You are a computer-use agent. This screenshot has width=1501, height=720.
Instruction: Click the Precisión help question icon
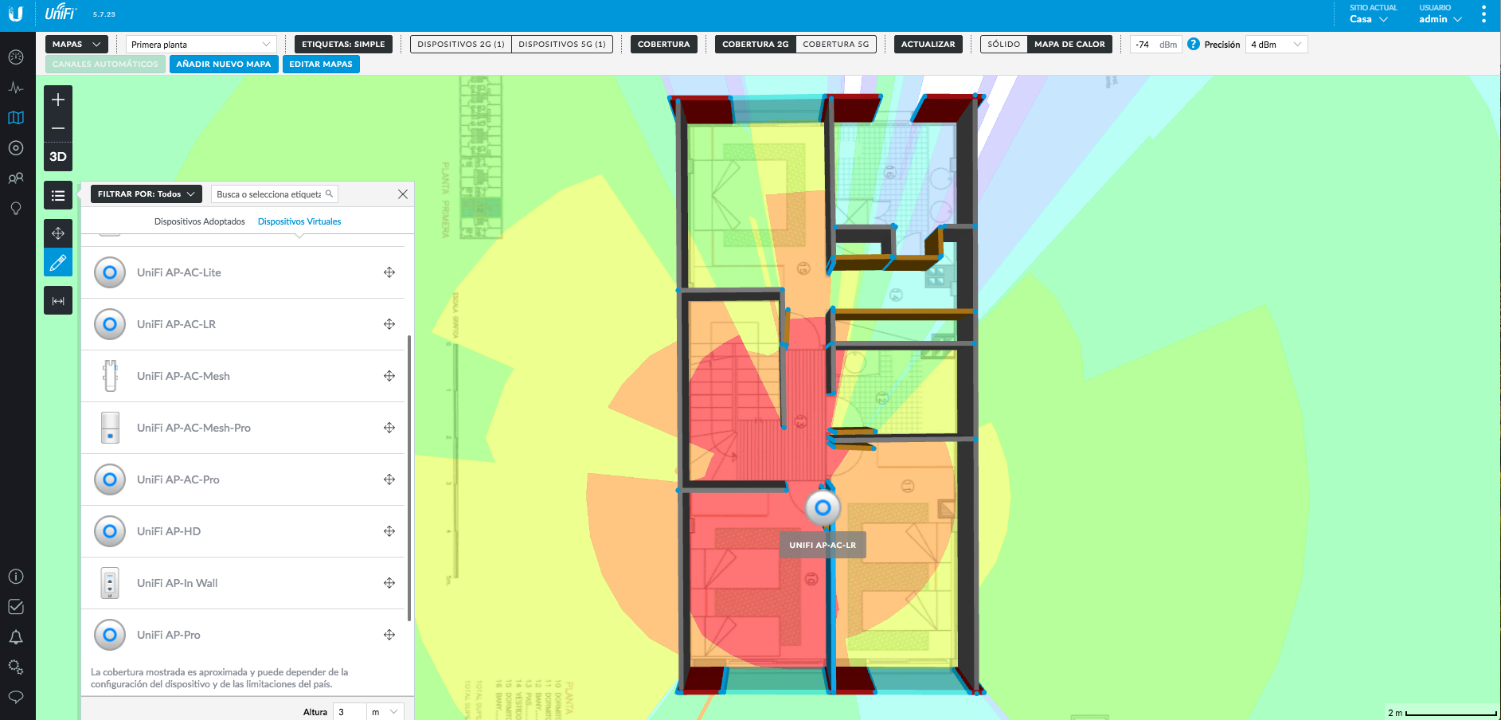(1193, 45)
